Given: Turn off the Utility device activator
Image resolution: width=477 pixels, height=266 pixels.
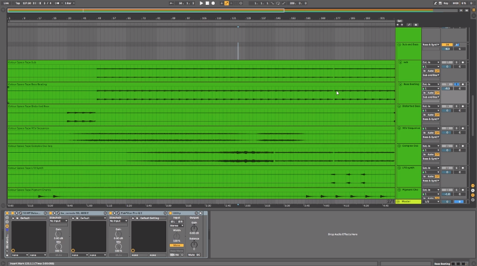Looking at the screenshot, I should pos(170,213).
